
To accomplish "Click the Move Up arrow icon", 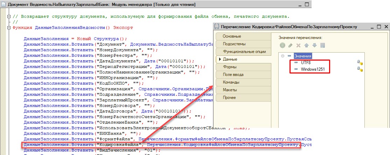I will click(306, 45).
